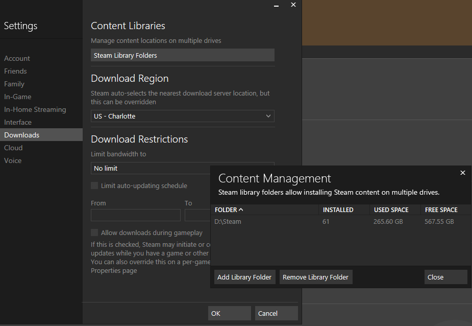Select the In-Game settings category
The height and width of the screenshot is (326, 472).
18,97
